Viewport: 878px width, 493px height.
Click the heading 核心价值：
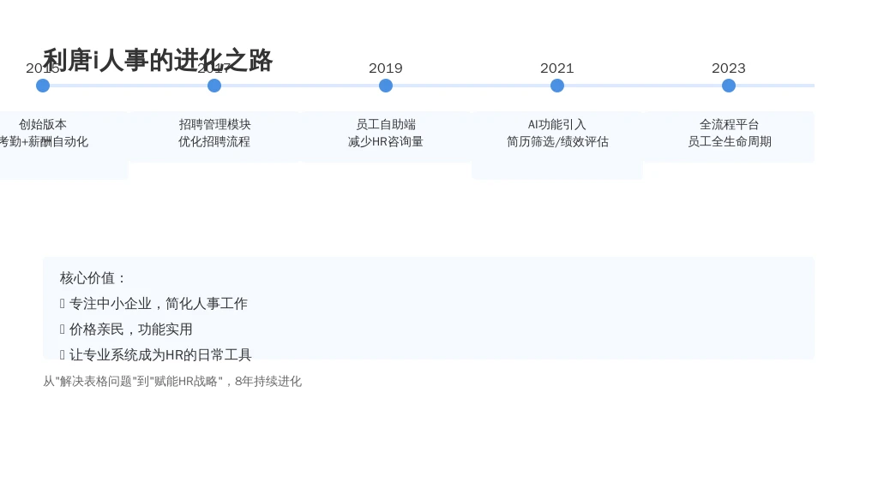tap(93, 278)
